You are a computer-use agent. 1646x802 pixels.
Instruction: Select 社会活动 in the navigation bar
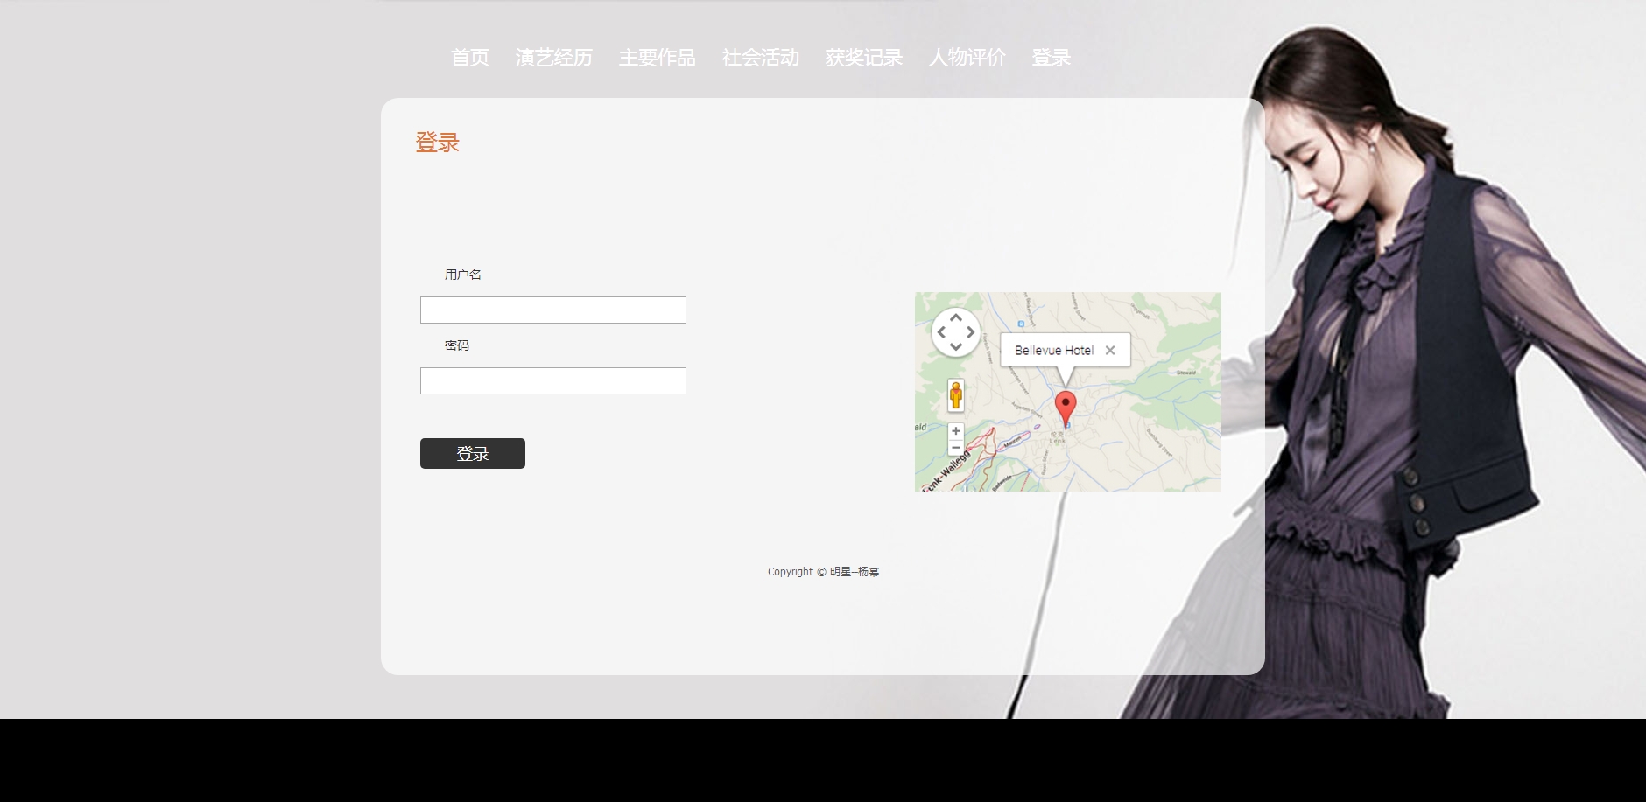click(760, 58)
